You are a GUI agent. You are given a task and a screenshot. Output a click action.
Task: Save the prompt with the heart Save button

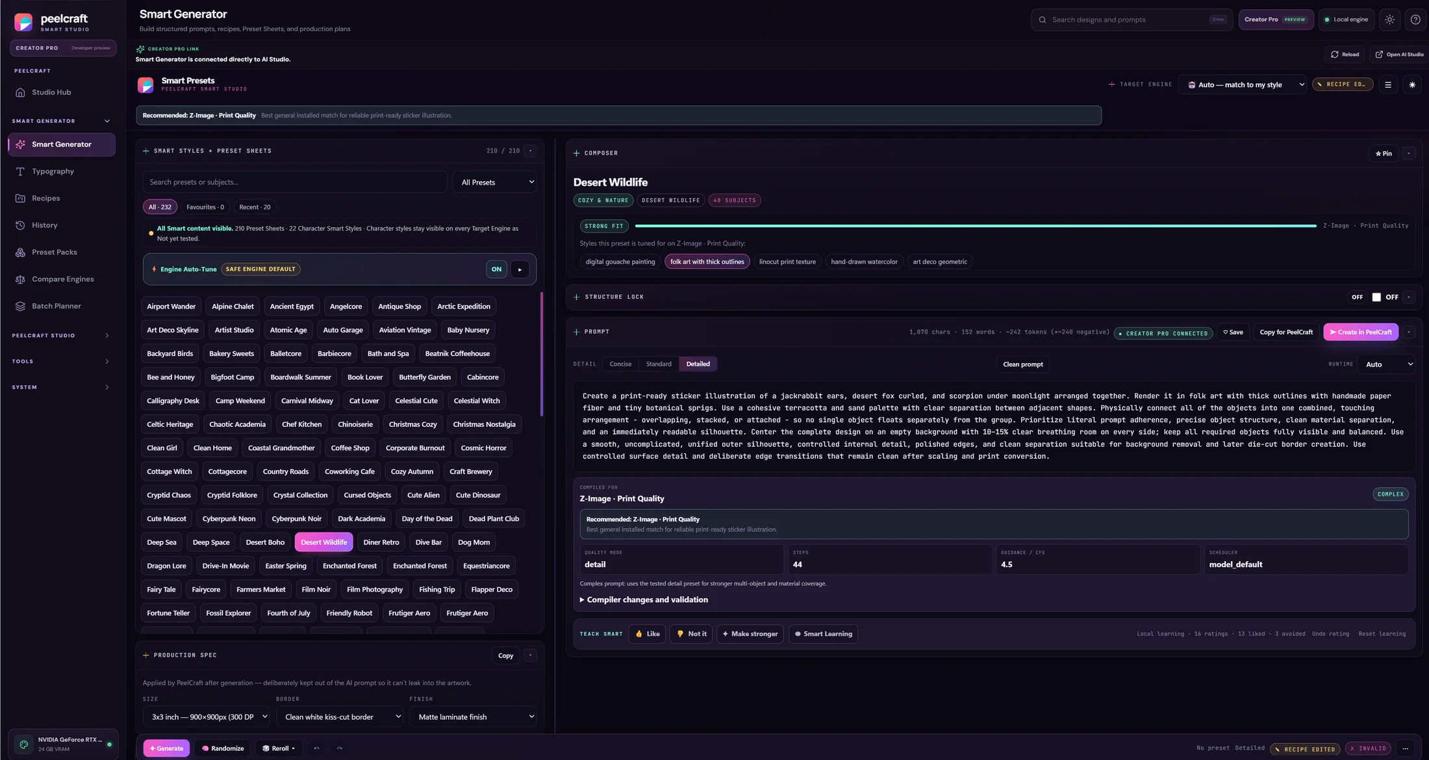coord(1233,332)
